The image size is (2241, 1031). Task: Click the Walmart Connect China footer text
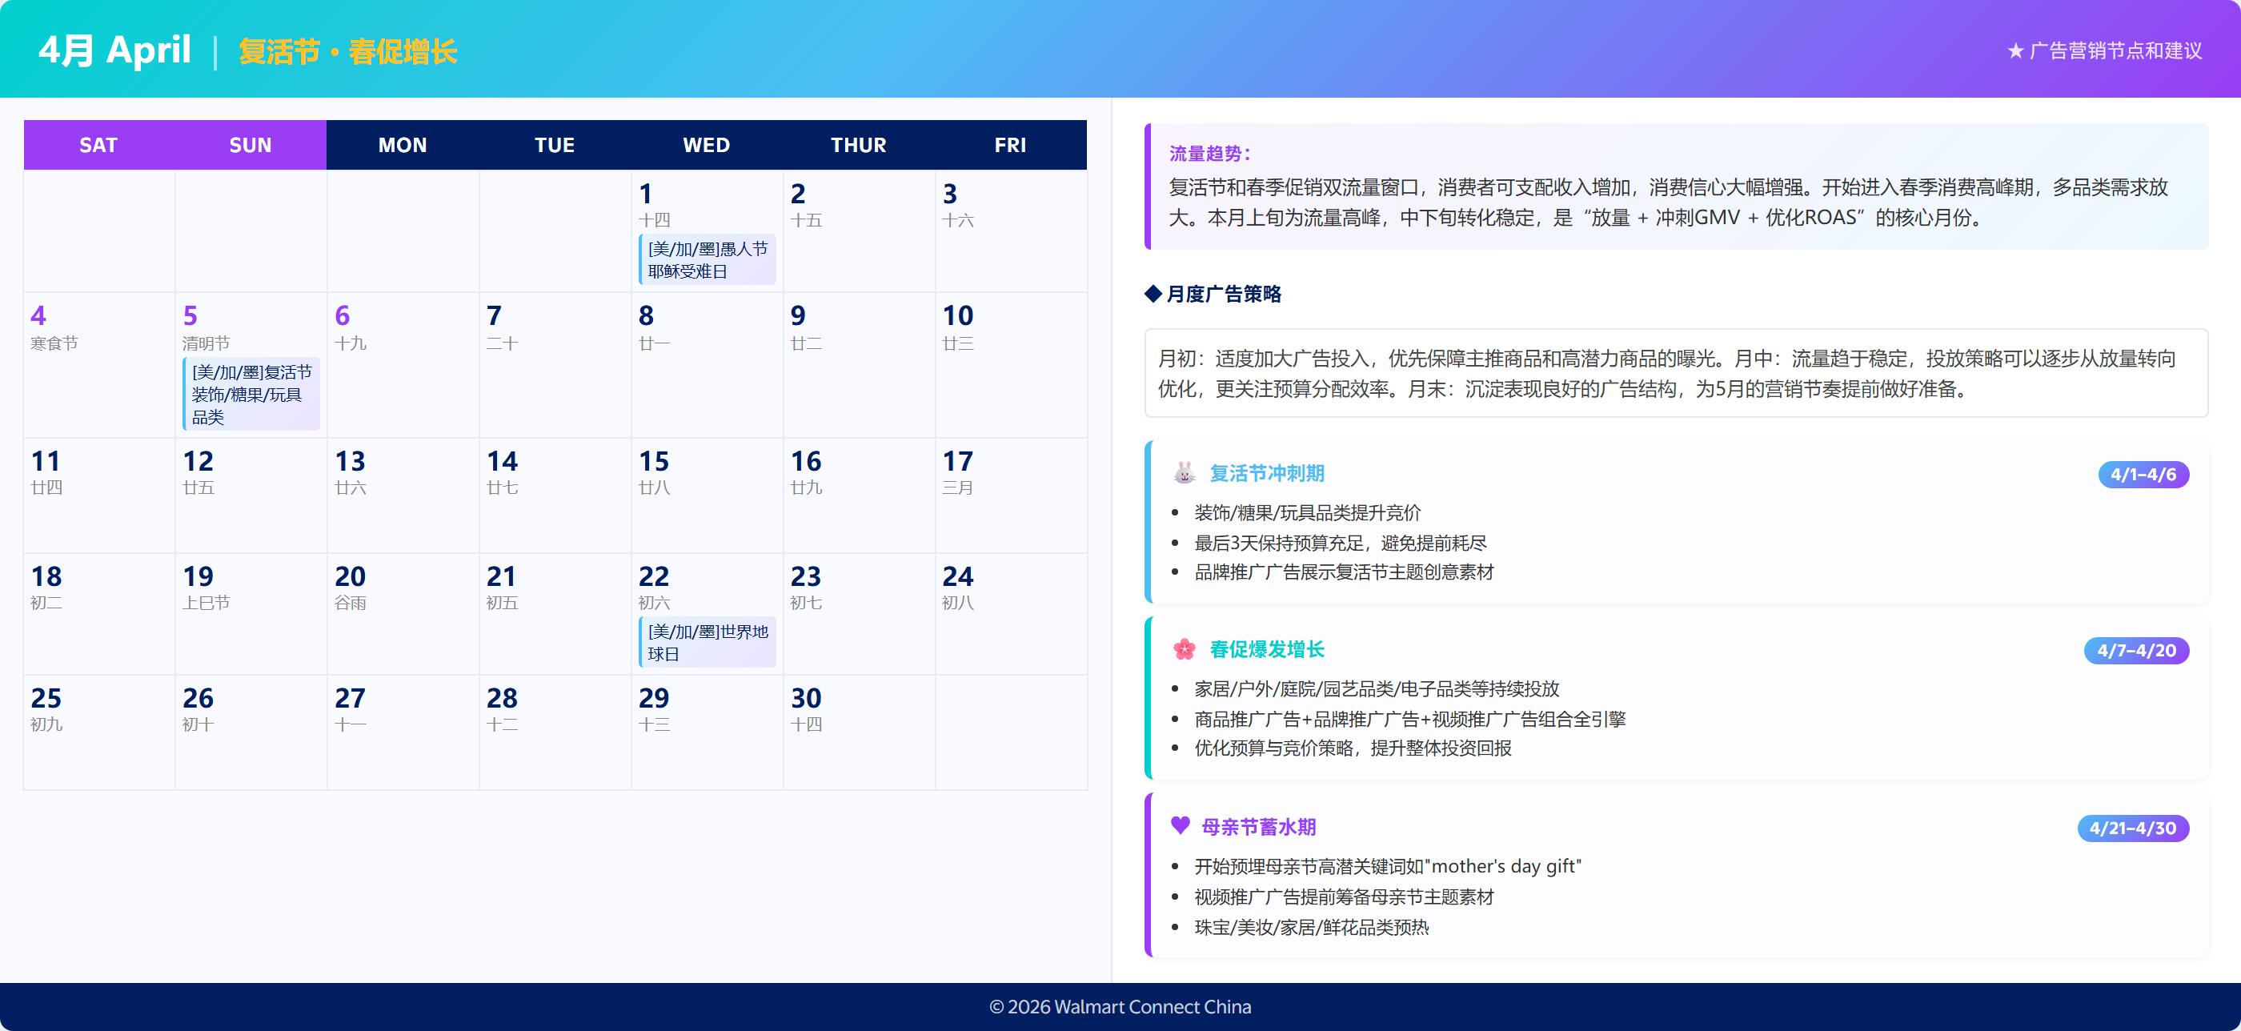coord(1120,1007)
